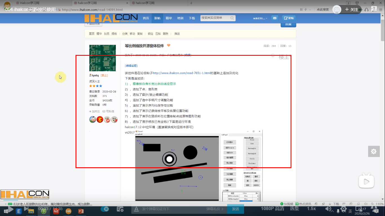Open the floating settings gear on the right edge

374,151
